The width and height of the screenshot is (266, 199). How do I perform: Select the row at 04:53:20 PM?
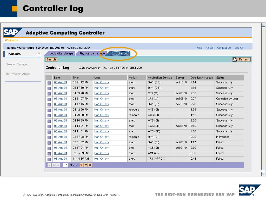pos(49,94)
